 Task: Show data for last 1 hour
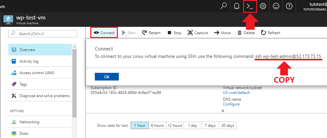click(140, 126)
